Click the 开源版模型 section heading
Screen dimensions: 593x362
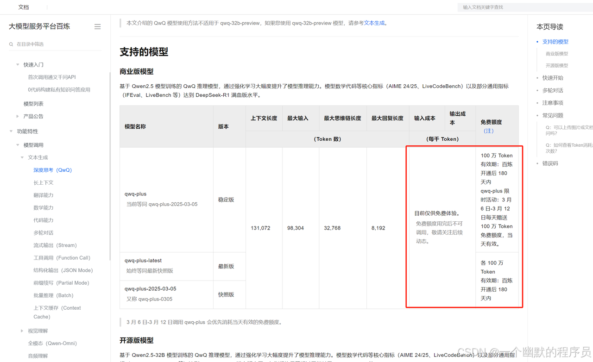(137, 341)
